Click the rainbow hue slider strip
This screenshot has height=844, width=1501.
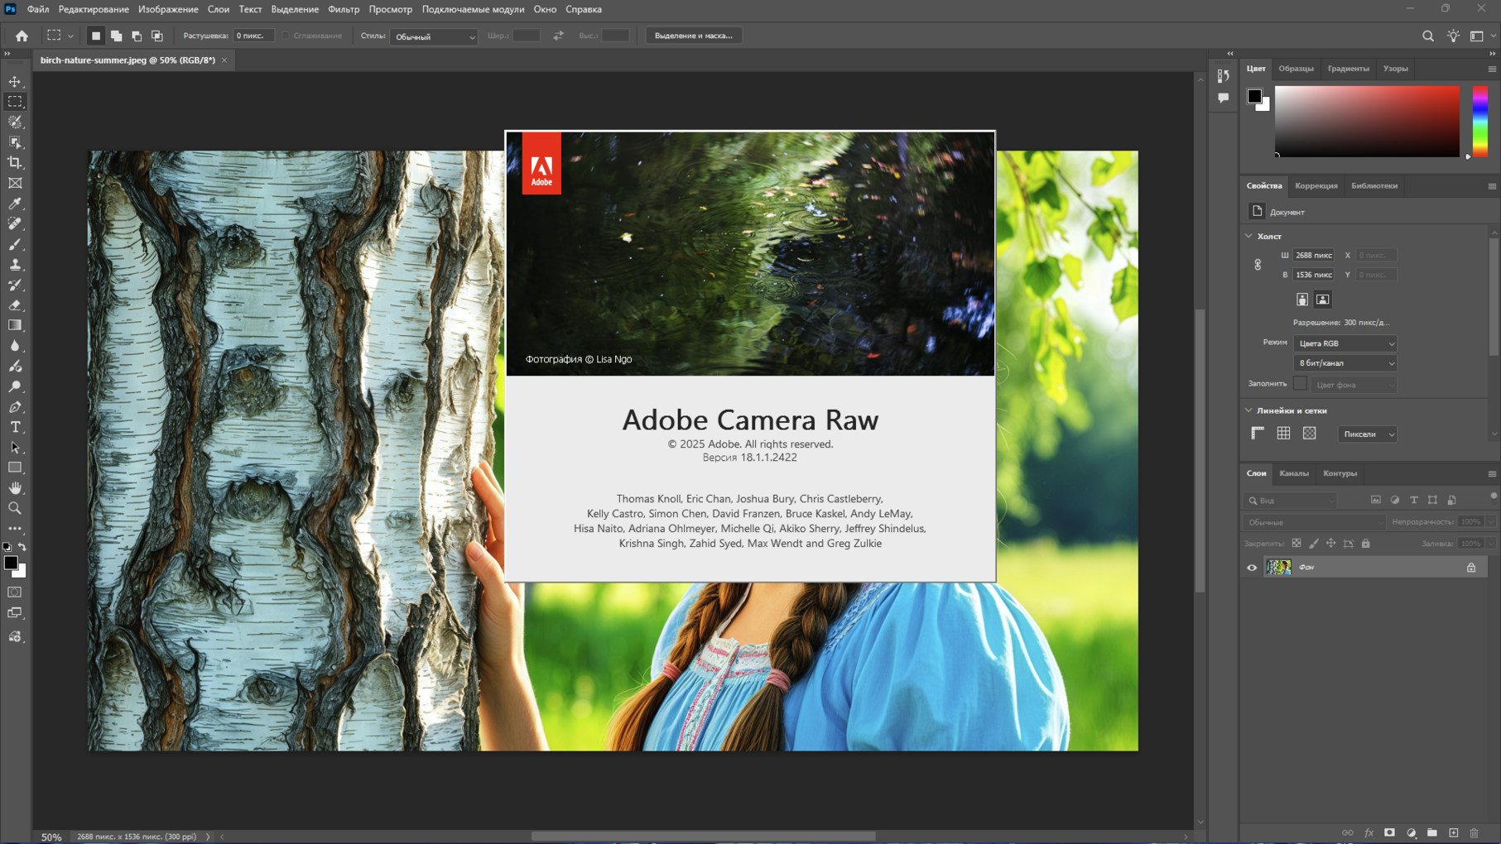point(1479,121)
